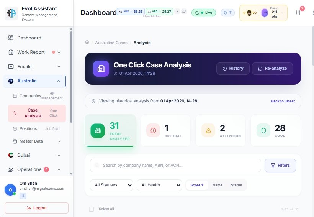Click the Re-analyze button
The image size is (314, 217).
272,69
